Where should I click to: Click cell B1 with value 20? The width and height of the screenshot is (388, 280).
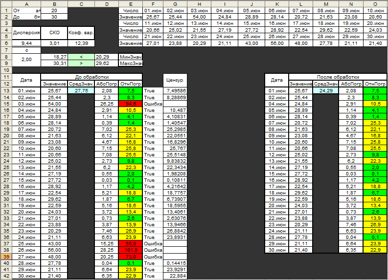pos(54,11)
